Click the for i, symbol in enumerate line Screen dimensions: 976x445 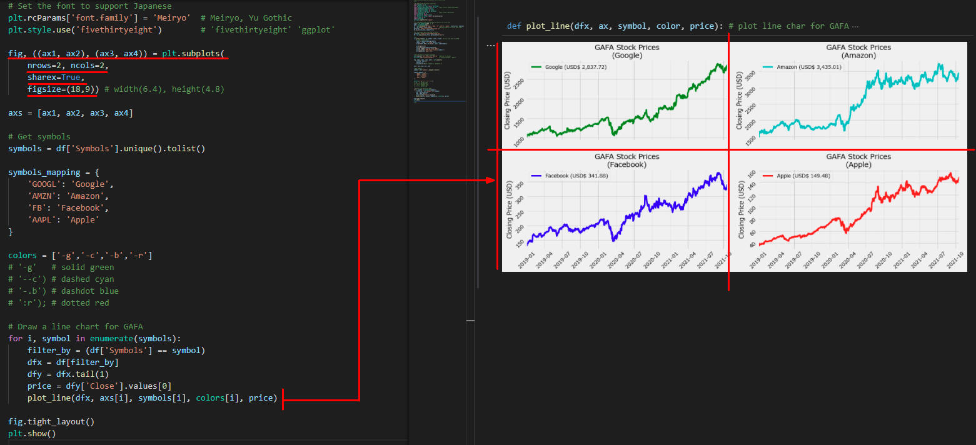pyautogui.click(x=94, y=338)
